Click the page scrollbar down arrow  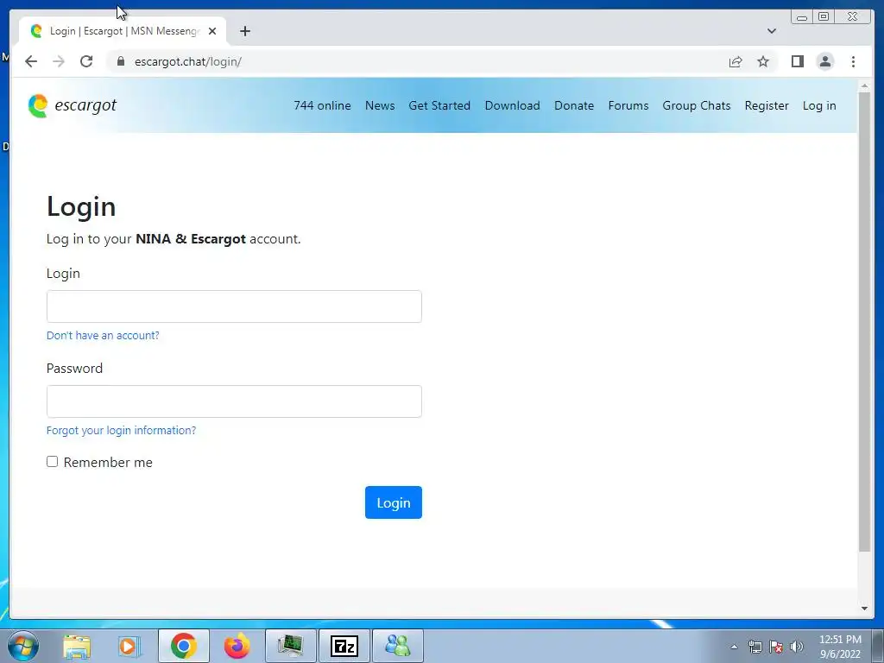(864, 609)
